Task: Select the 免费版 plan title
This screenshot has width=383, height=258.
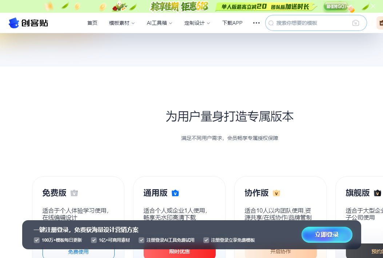Action: pos(54,193)
